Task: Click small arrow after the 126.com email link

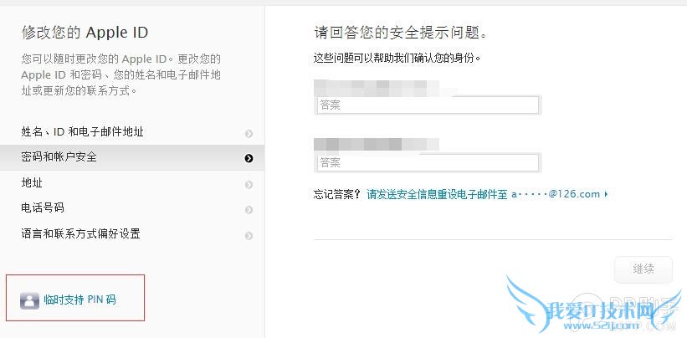Action: (x=605, y=195)
